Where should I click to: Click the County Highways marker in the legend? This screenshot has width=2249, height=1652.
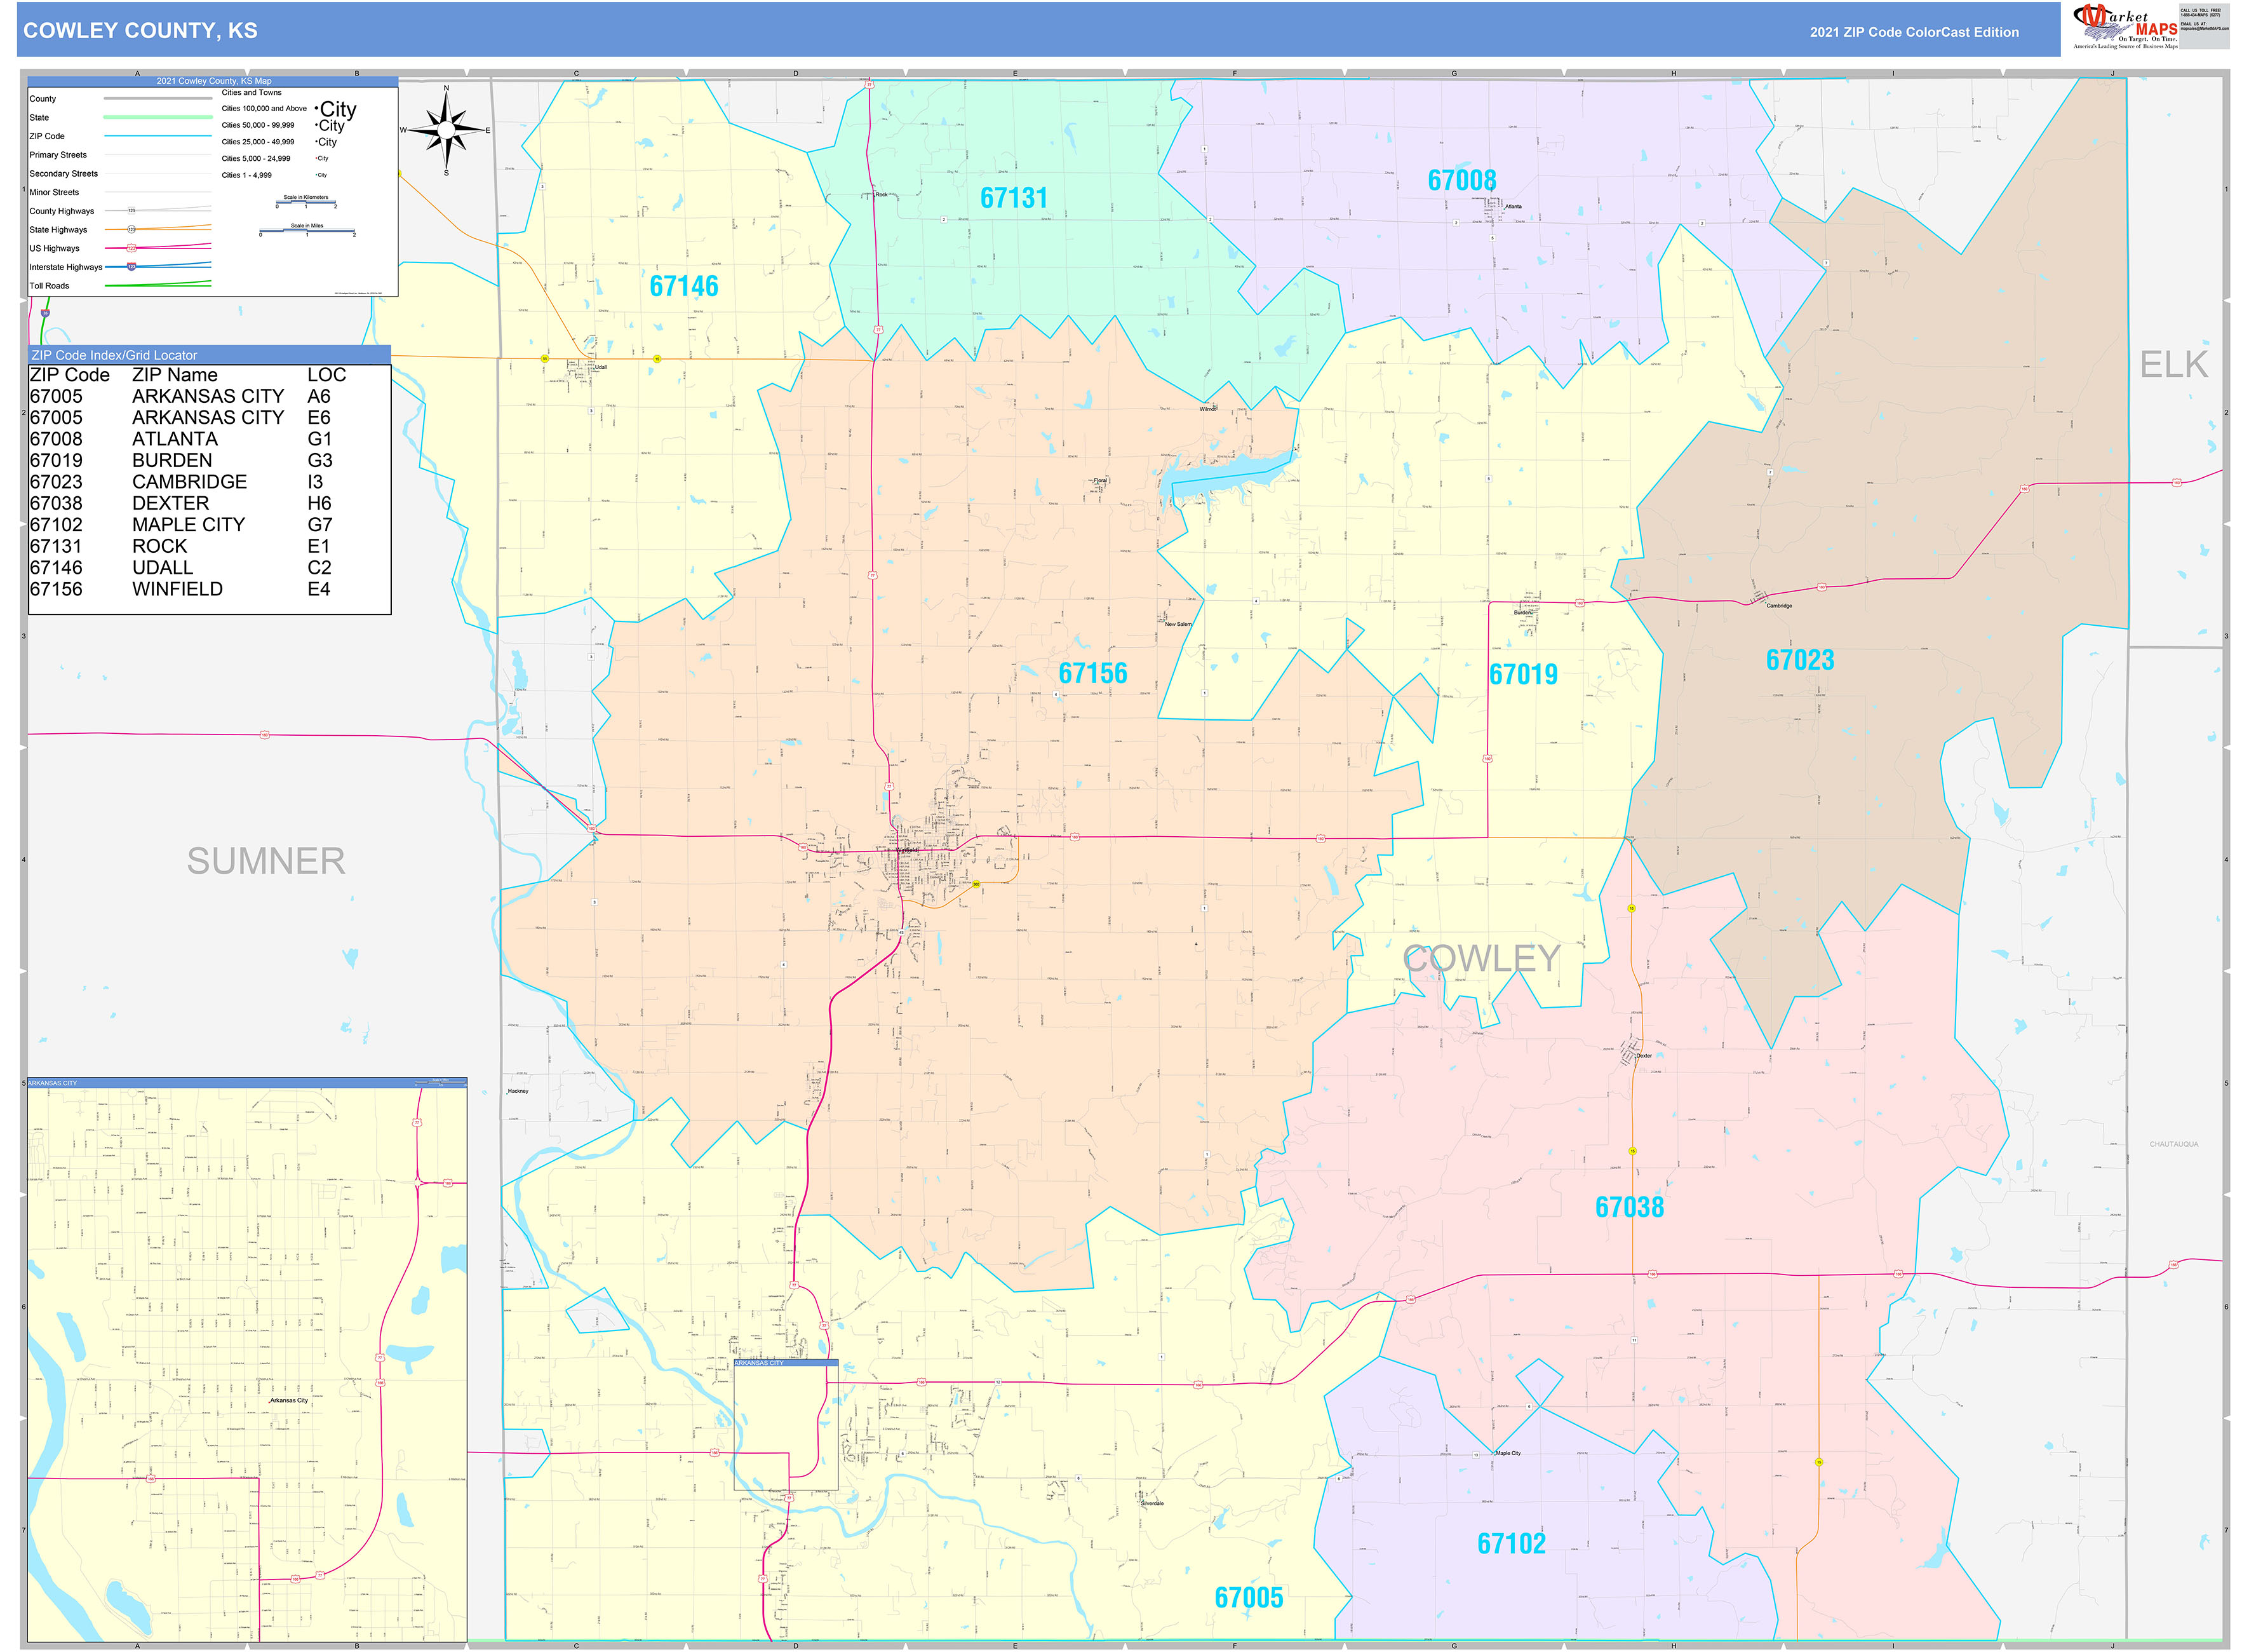point(131,211)
